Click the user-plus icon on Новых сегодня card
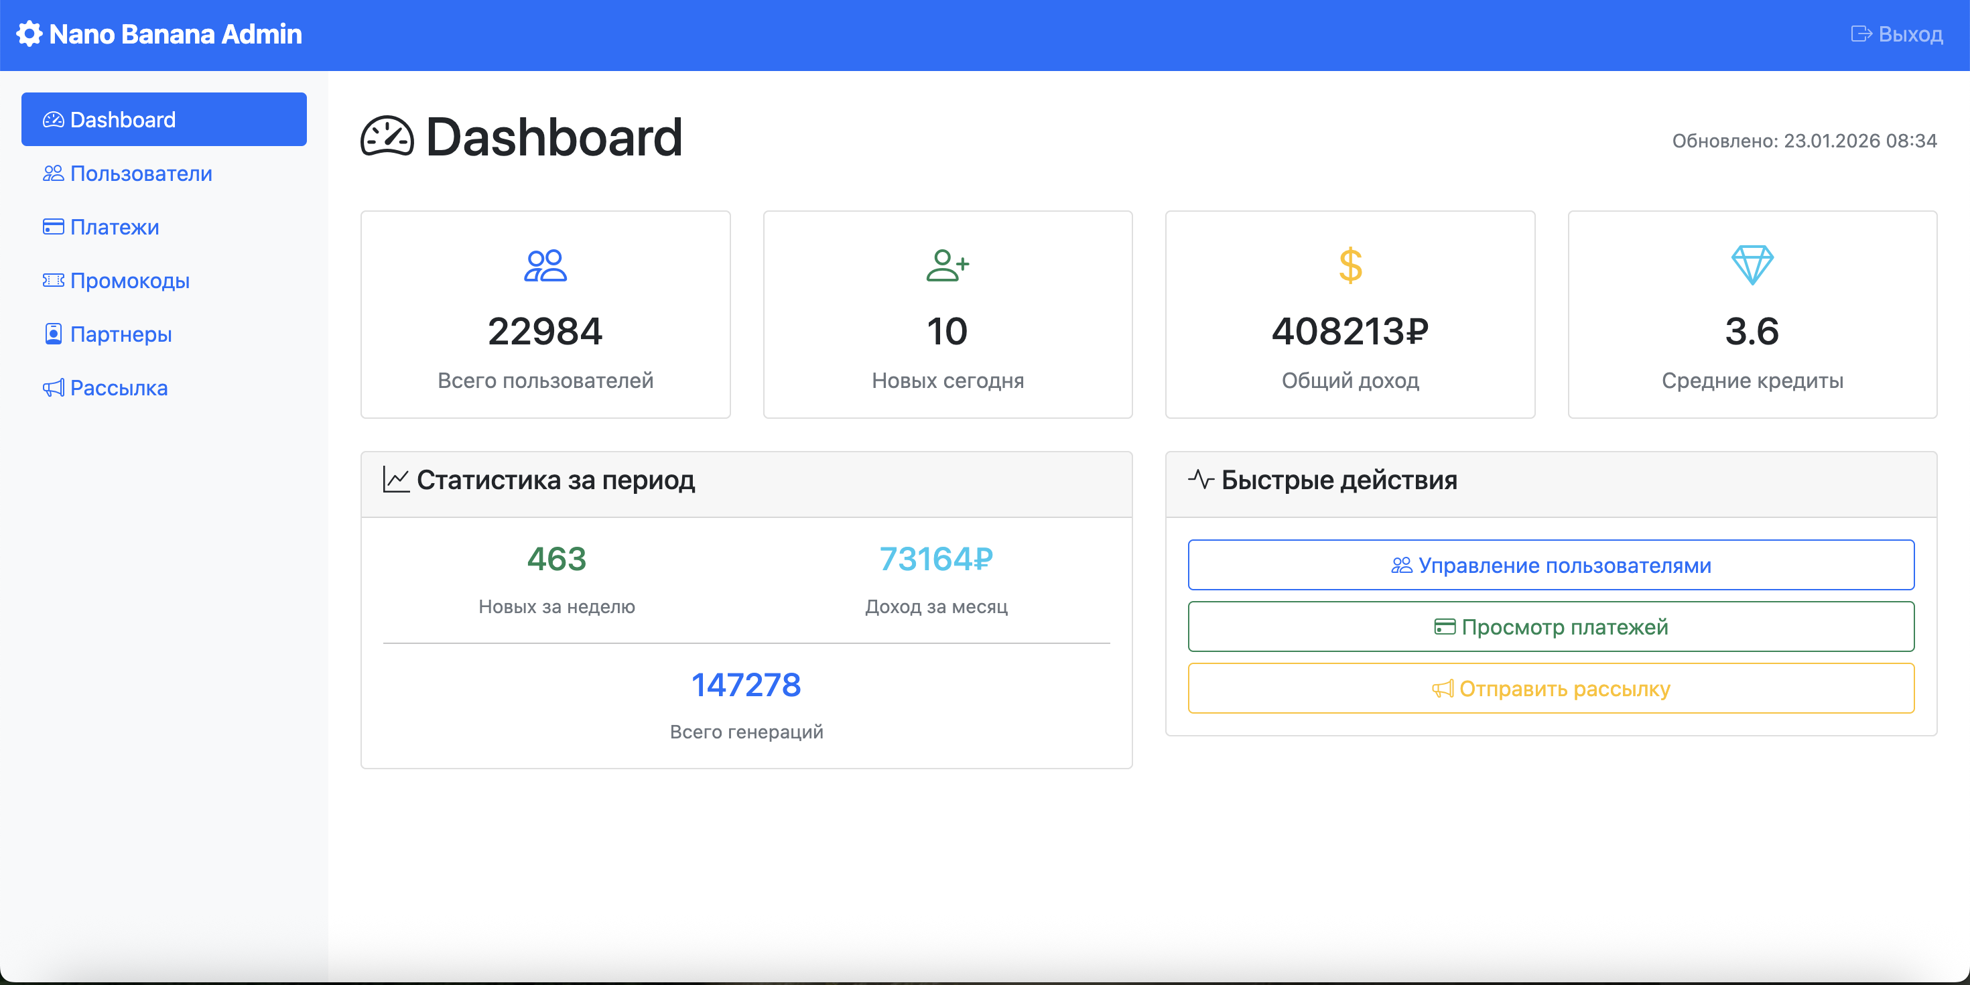The image size is (1970, 985). coord(947,265)
